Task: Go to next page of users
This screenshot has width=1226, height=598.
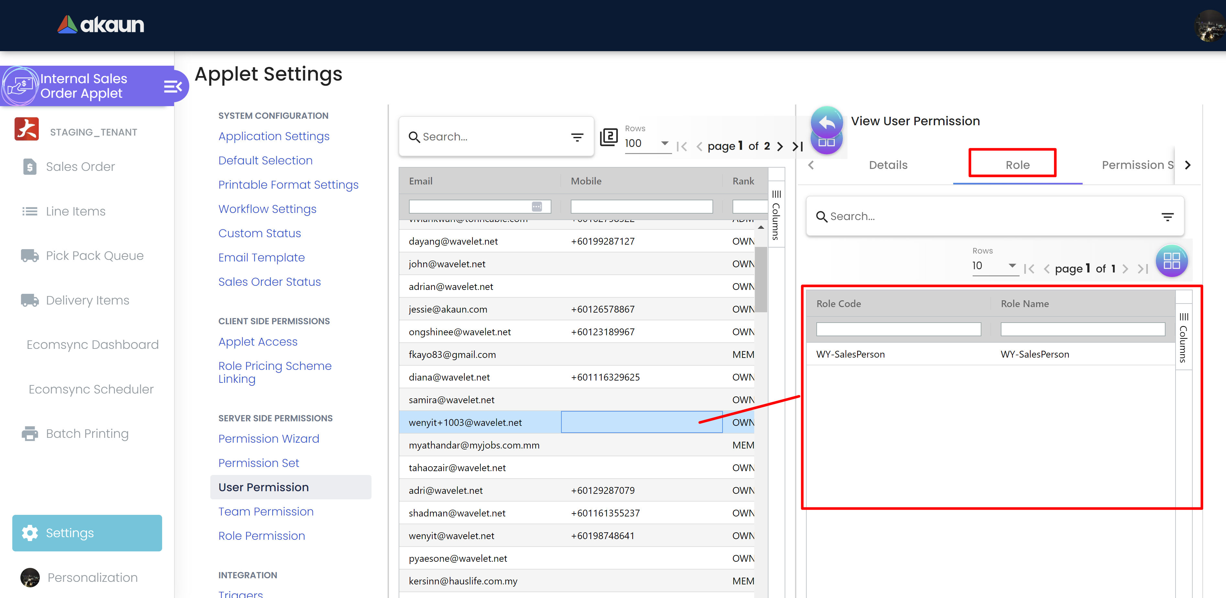Action: pos(779,146)
